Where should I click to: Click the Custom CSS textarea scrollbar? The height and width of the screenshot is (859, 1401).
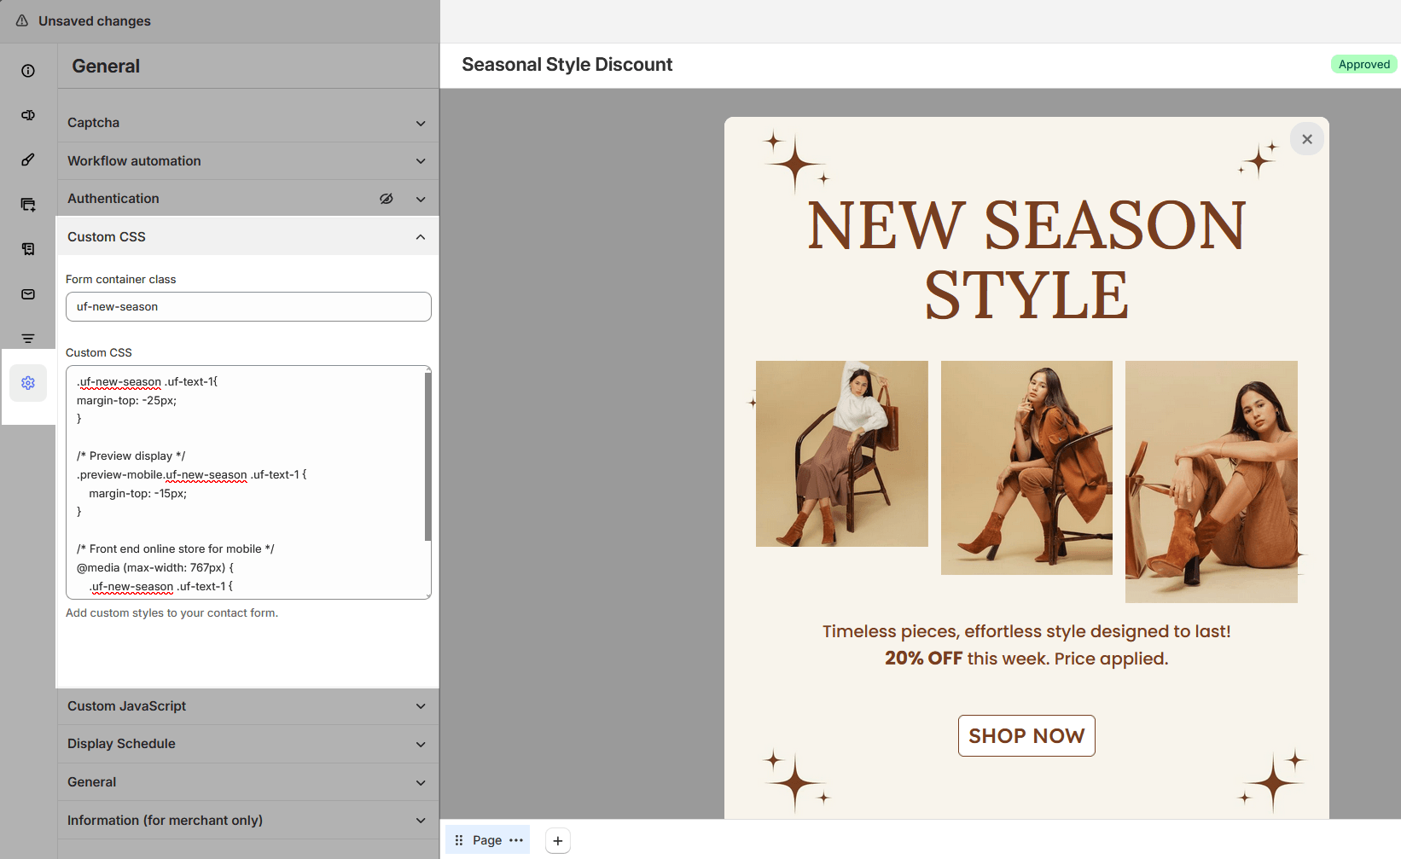coord(427,456)
